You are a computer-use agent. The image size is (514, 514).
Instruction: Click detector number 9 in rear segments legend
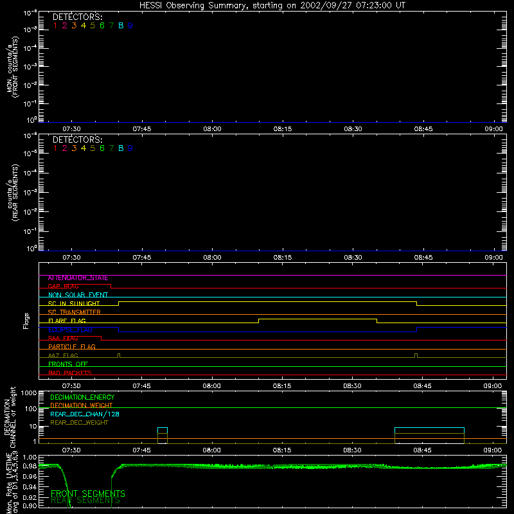click(x=130, y=148)
